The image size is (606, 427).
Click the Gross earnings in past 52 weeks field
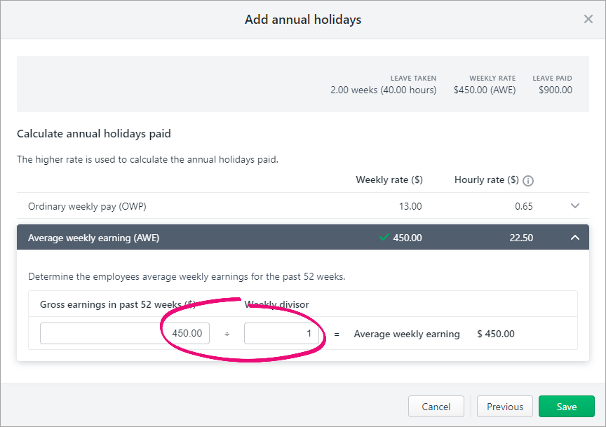click(x=124, y=334)
